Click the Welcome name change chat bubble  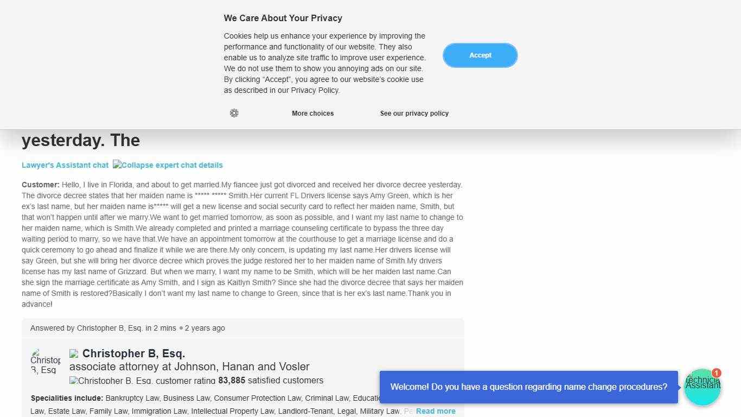528,387
